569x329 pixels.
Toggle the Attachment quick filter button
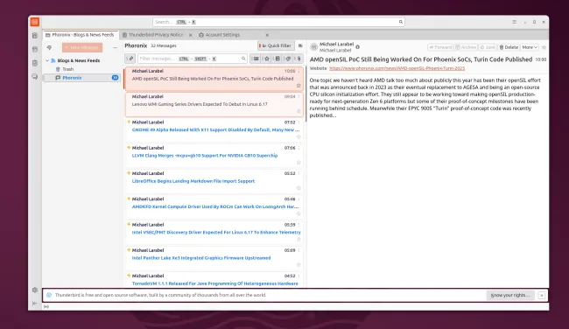coord(299,59)
